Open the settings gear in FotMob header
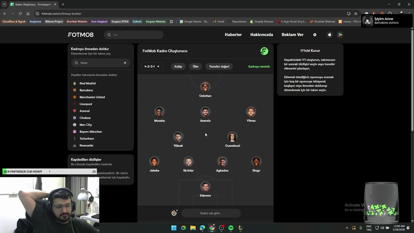Screen dimensions: 414x233 (x=315, y=35)
